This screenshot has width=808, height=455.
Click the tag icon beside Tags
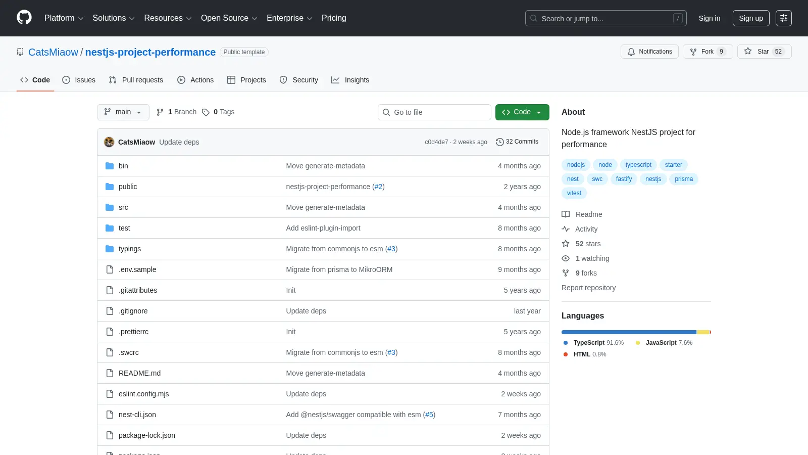click(206, 112)
